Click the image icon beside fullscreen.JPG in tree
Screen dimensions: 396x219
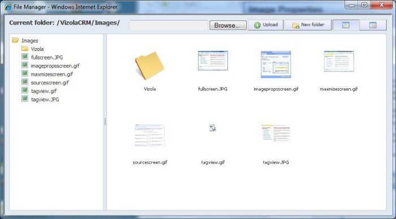click(x=25, y=57)
